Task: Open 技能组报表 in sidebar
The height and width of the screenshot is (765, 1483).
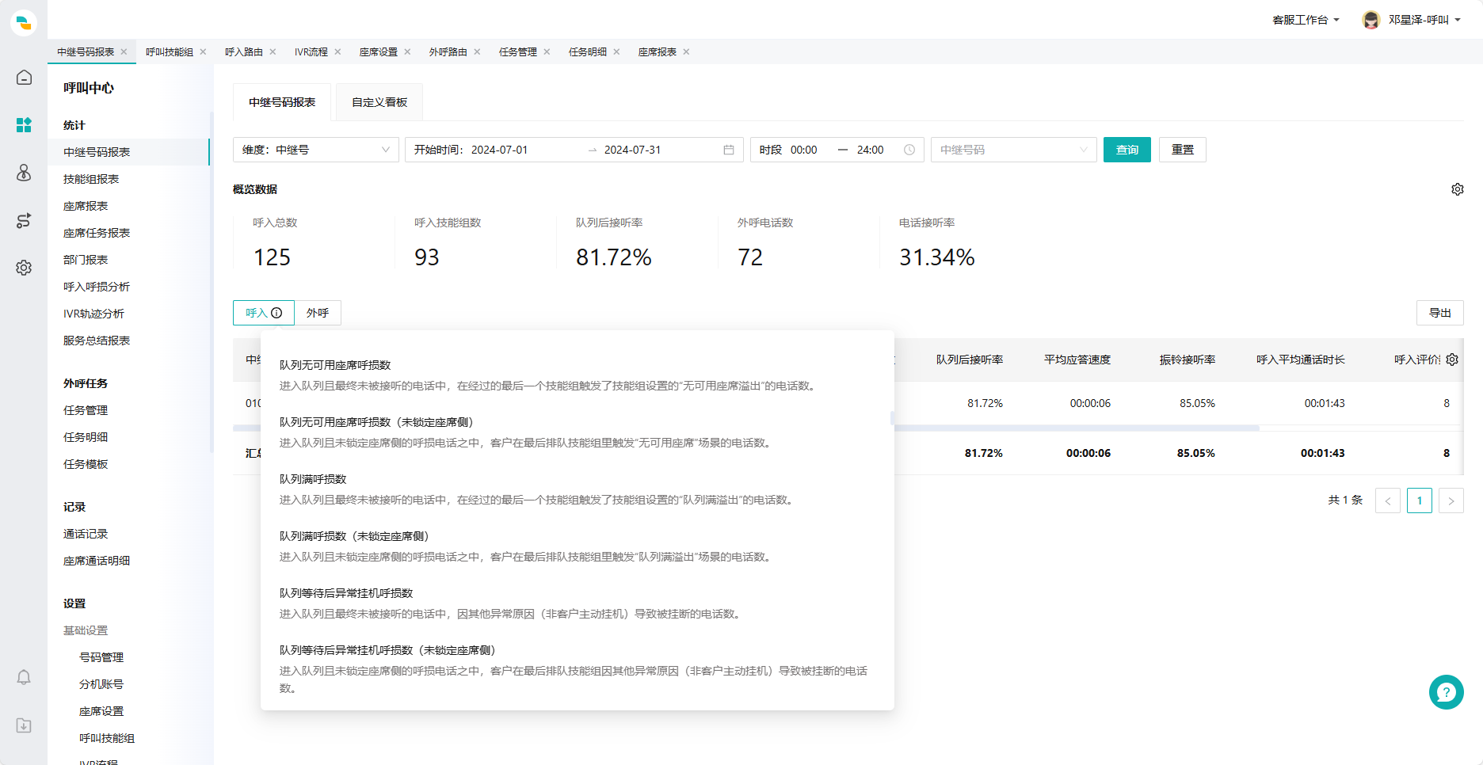Action: [91, 179]
